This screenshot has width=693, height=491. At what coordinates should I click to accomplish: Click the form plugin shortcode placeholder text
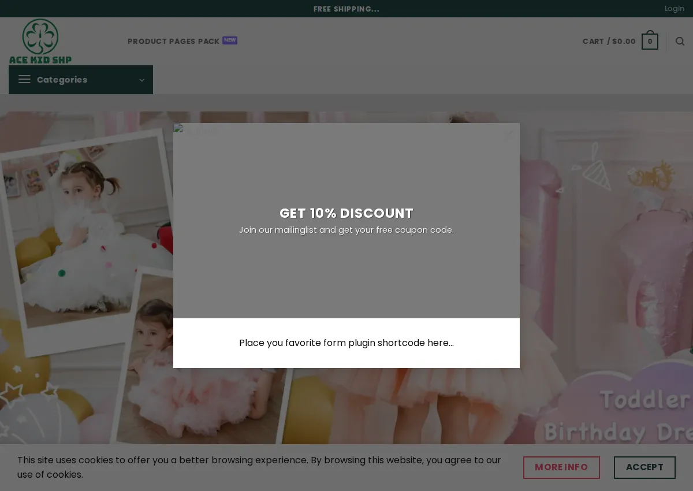pos(346,343)
